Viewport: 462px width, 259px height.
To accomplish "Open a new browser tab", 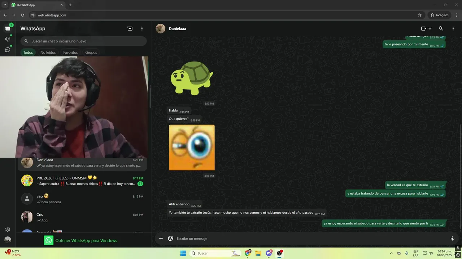I will 70,5.
